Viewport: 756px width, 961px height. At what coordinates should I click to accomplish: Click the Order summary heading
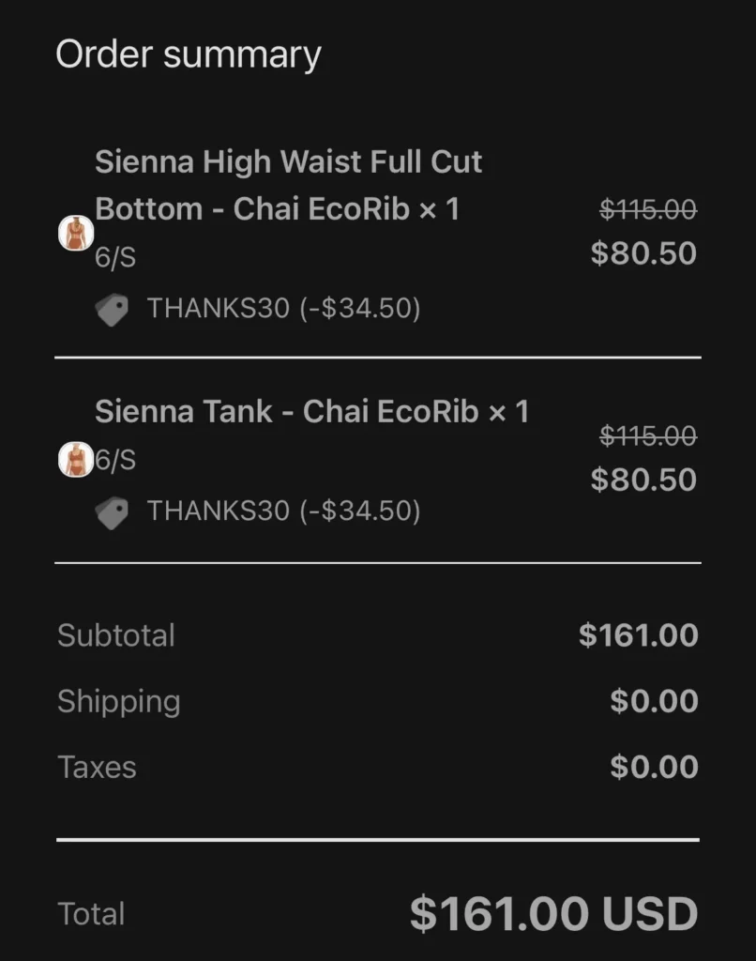pyautogui.click(x=189, y=55)
